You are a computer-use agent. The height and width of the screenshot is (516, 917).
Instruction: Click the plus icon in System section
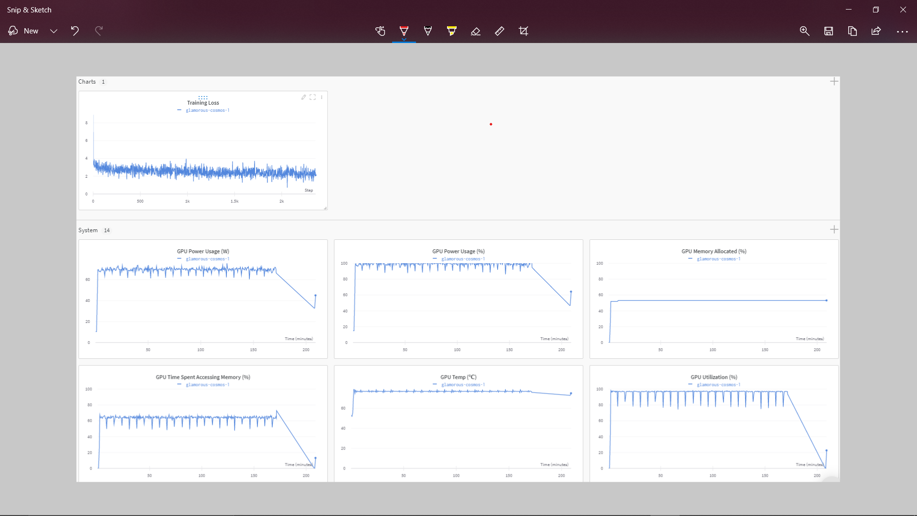point(834,229)
